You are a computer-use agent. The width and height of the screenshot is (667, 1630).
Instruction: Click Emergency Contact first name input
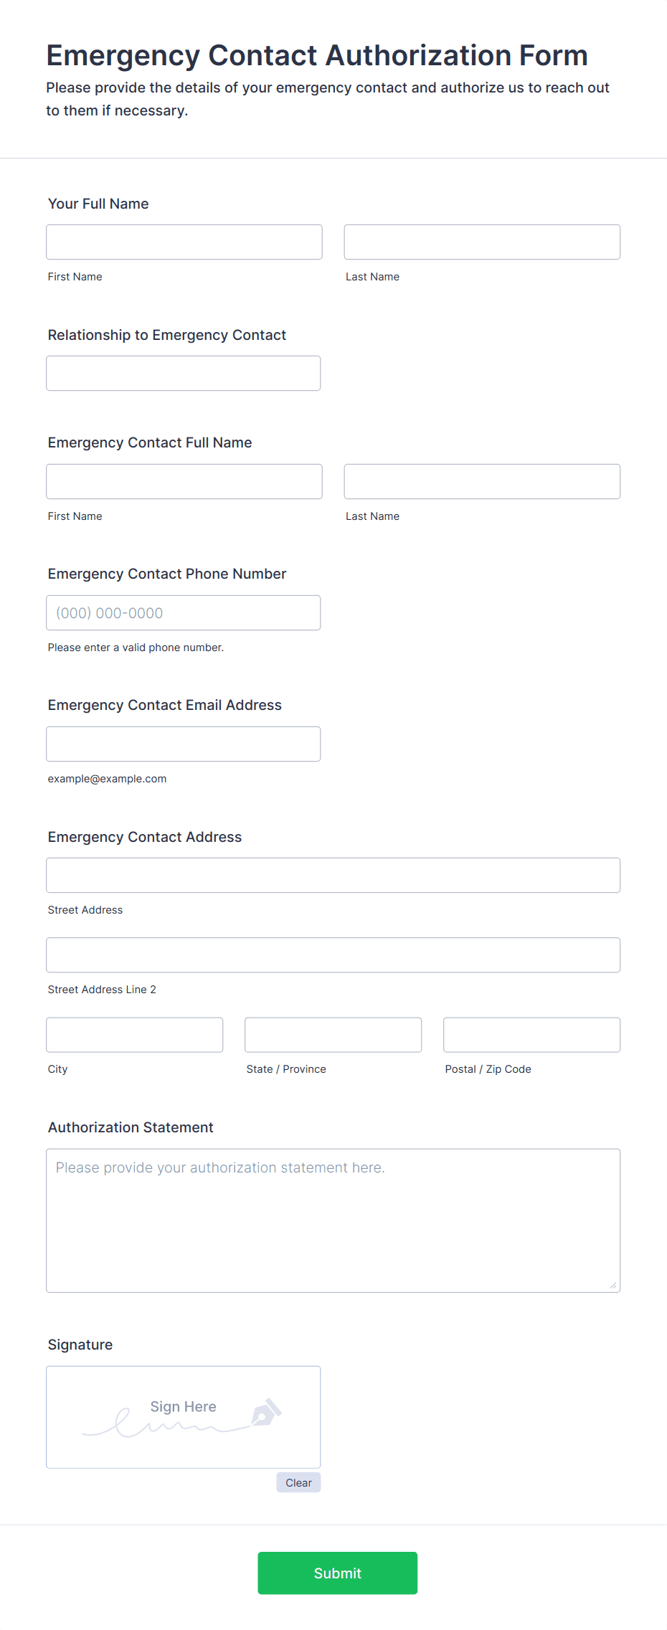184,481
